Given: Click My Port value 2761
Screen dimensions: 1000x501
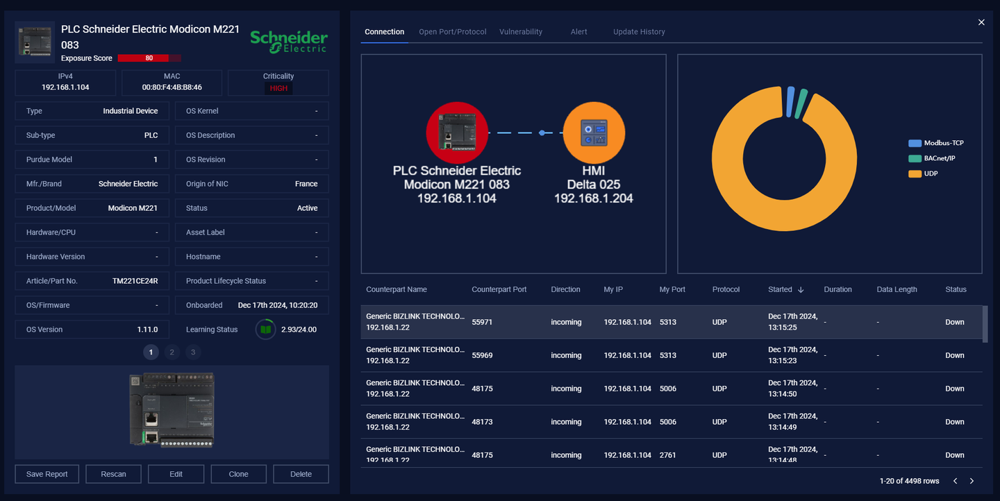Looking at the screenshot, I should (x=667, y=455).
